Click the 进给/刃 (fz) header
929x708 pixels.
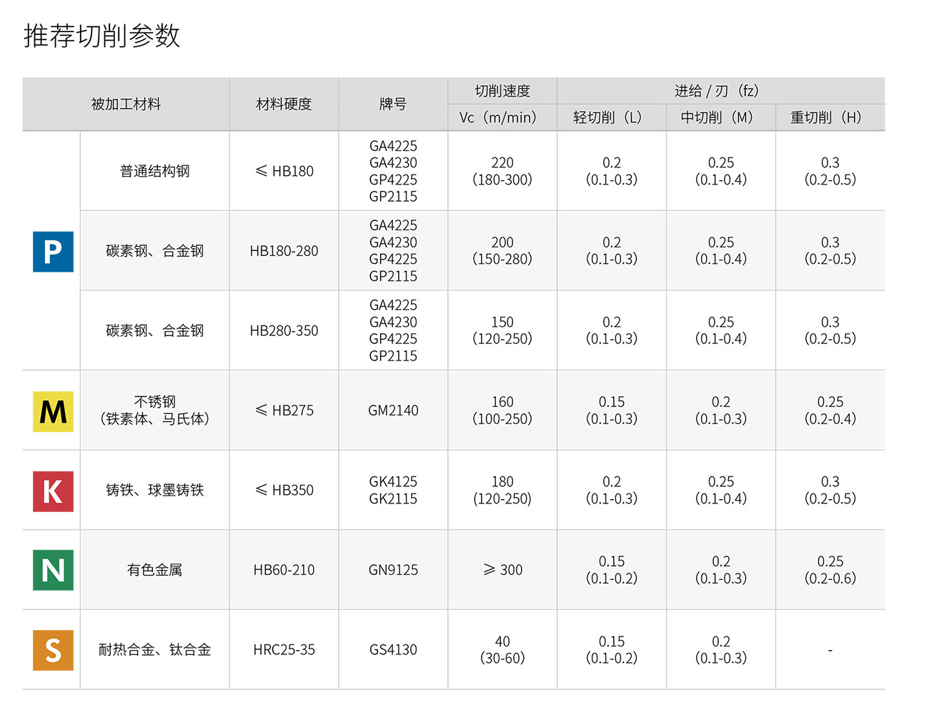pos(721,91)
